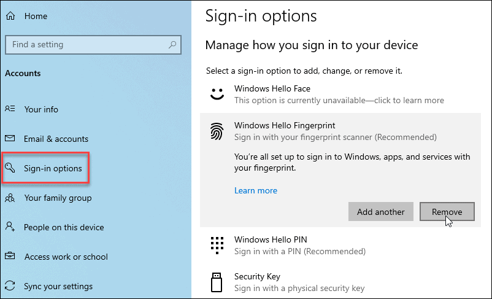Click the Windows Hello Face smiley icon
The width and height of the screenshot is (492, 299).
pyautogui.click(x=216, y=95)
